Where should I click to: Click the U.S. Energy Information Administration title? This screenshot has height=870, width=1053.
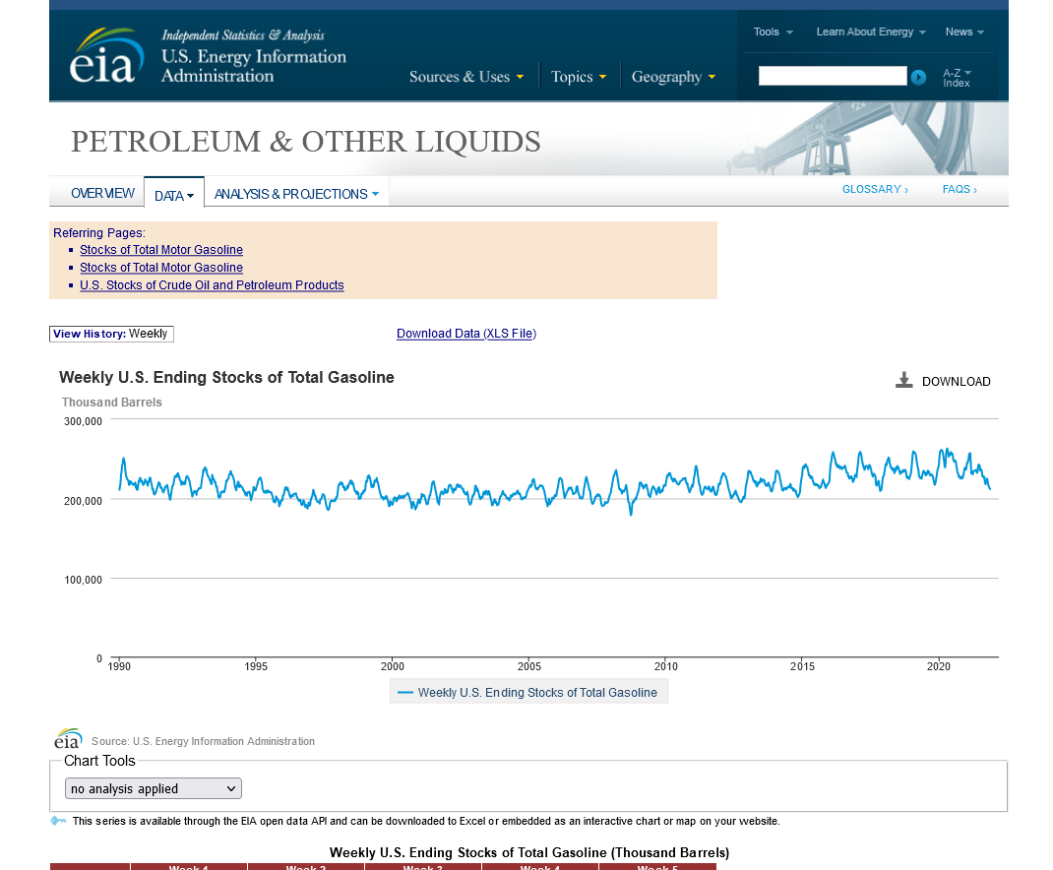coord(254,66)
